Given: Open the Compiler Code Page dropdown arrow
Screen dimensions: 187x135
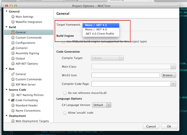Looking at the screenshot, I should pos(173,84).
